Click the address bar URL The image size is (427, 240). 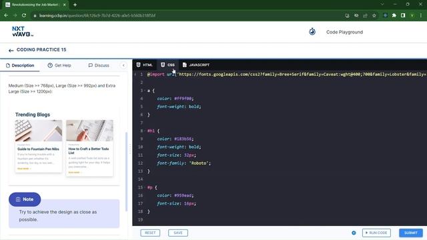point(97,15)
